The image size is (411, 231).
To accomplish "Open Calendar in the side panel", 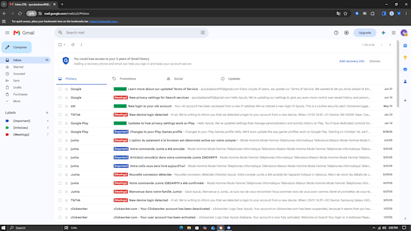I will (x=405, y=45).
